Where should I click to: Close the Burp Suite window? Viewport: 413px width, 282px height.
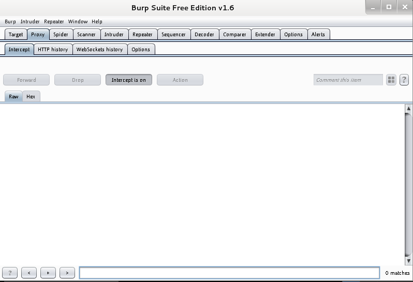click(405, 7)
